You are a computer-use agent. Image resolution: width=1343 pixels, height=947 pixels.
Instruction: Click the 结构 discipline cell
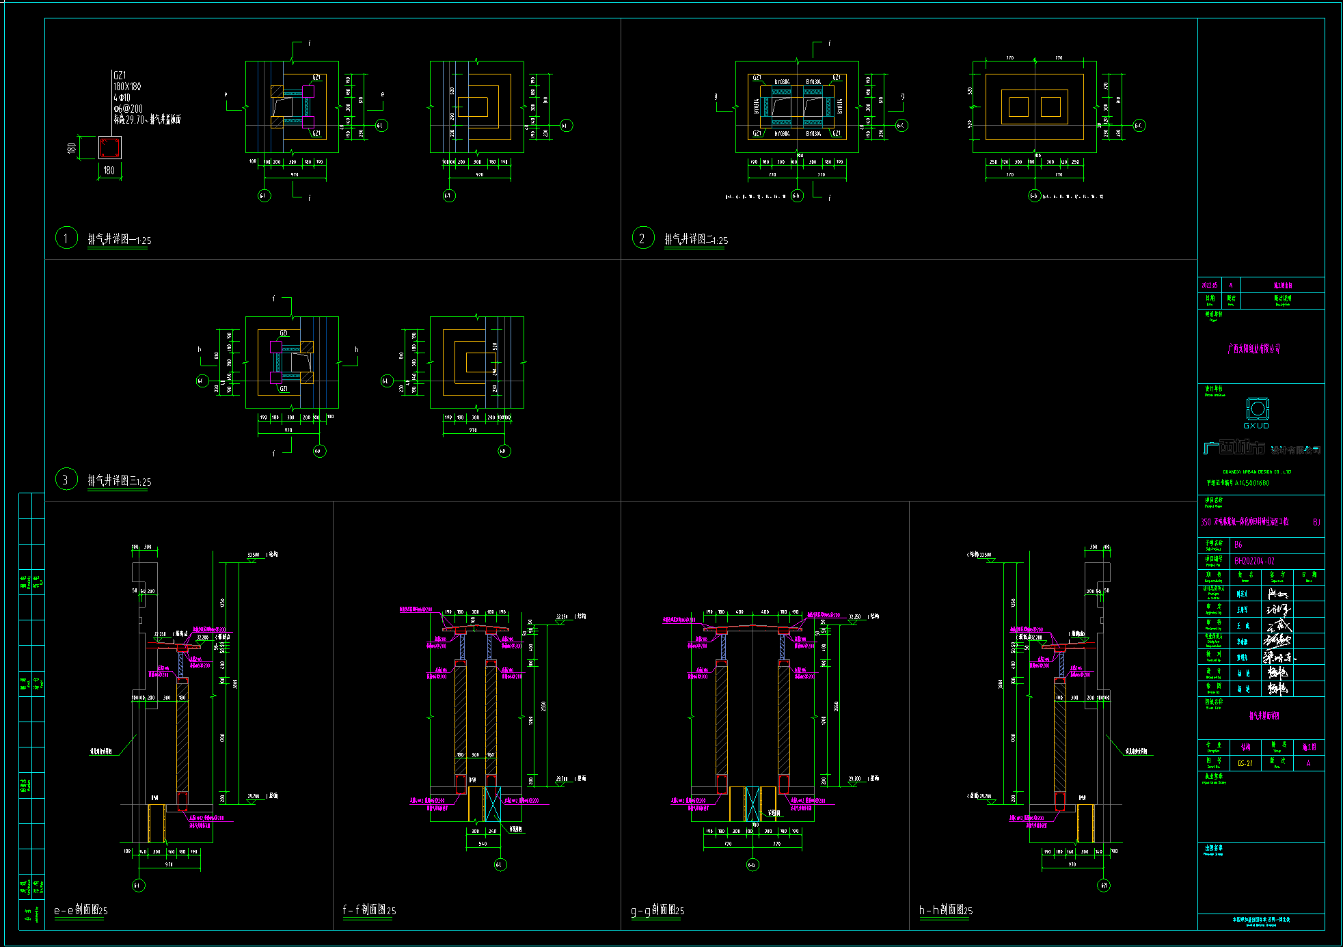(x=1246, y=747)
